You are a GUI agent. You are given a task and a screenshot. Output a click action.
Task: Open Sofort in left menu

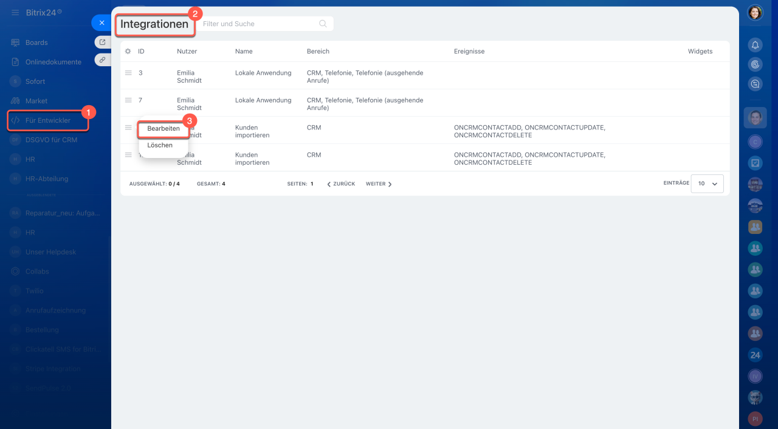pyautogui.click(x=35, y=81)
